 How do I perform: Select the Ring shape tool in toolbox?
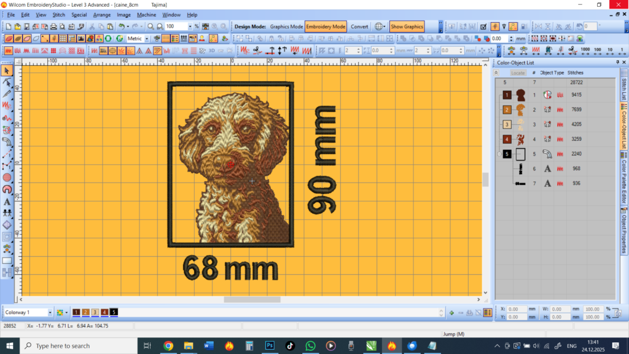pos(7,189)
